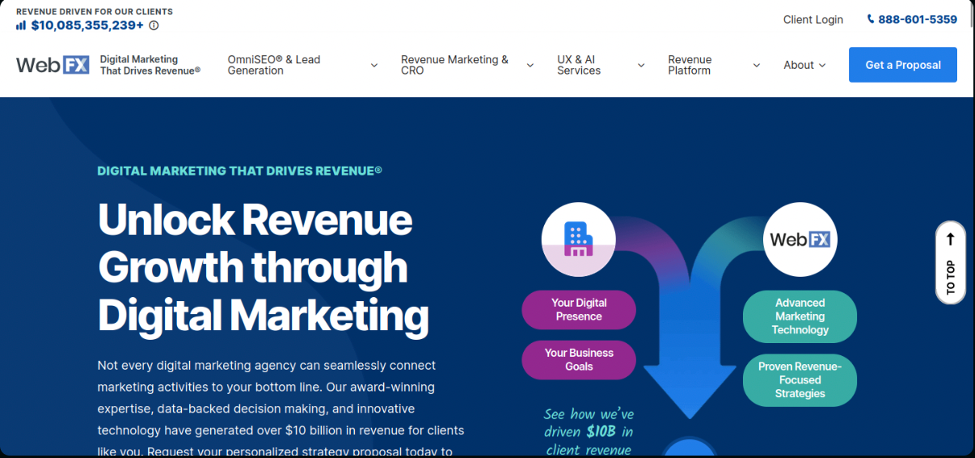Expand the Revenue Marketing & CRO chevron
This screenshot has width=975, height=458.
click(x=530, y=66)
